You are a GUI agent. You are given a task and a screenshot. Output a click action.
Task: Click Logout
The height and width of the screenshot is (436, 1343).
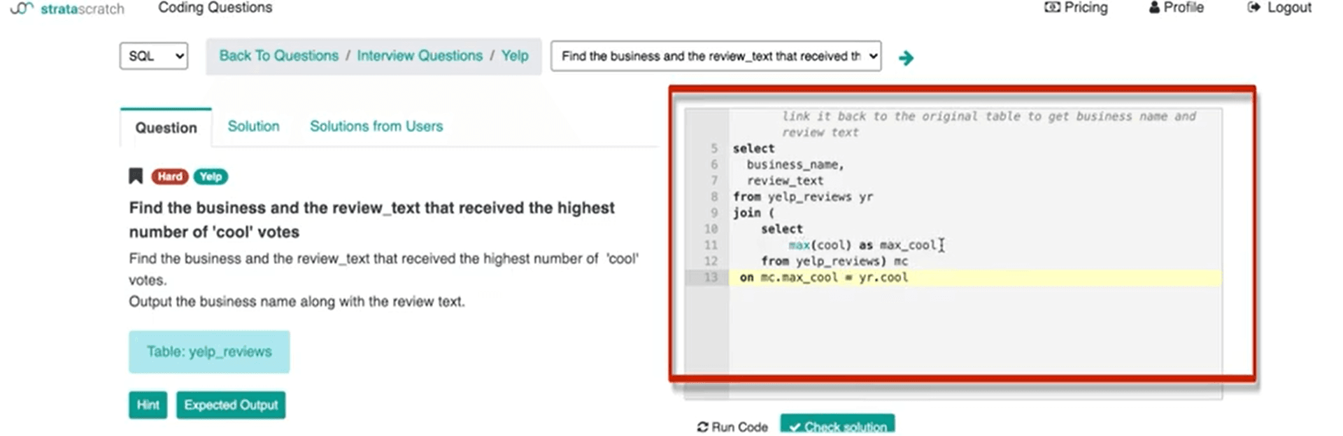[x=1279, y=8]
